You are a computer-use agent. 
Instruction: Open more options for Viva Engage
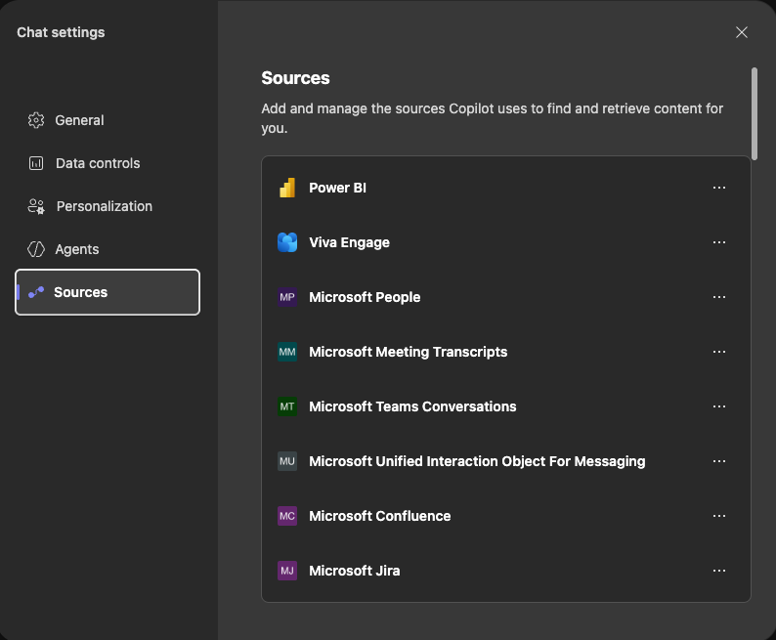point(719,242)
